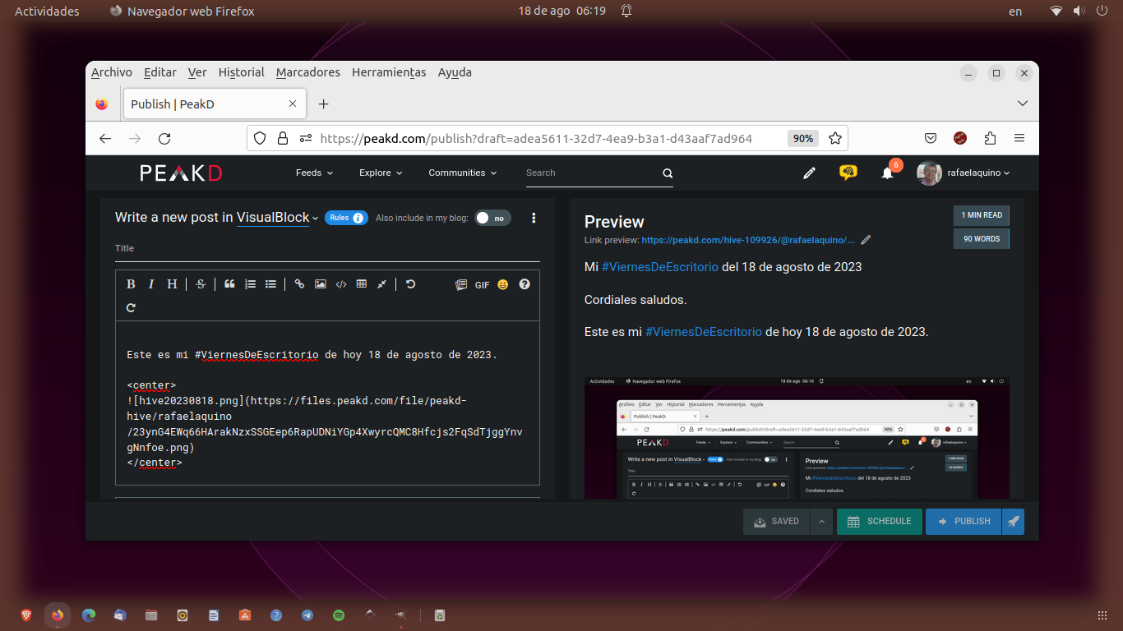Open the three-dot post options menu

534,218
